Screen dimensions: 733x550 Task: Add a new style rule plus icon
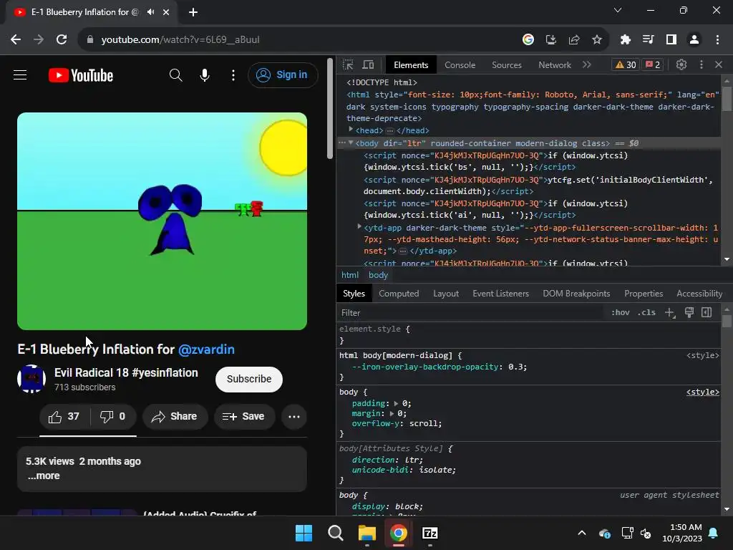670,312
